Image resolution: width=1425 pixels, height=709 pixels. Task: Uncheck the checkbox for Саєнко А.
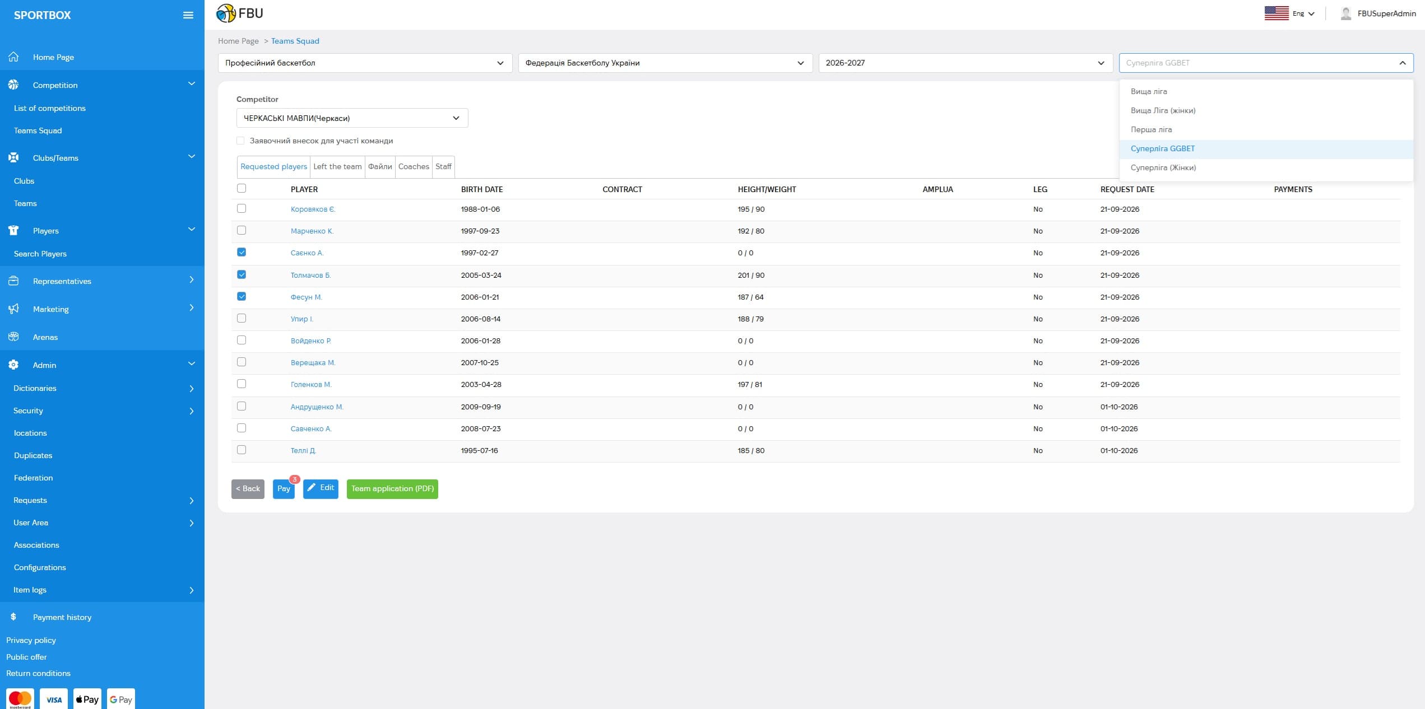pos(242,252)
